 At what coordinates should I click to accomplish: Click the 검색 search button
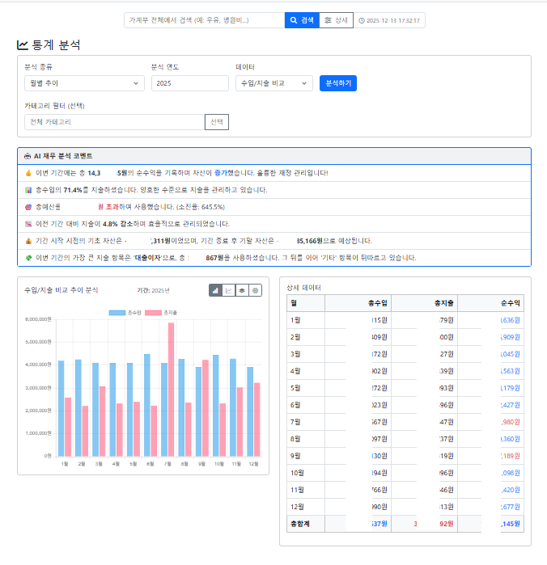(302, 20)
